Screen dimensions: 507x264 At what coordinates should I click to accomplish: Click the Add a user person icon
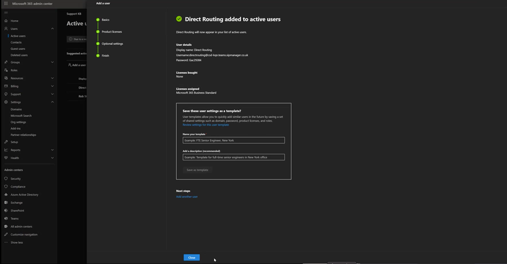pyautogui.click(x=70, y=65)
